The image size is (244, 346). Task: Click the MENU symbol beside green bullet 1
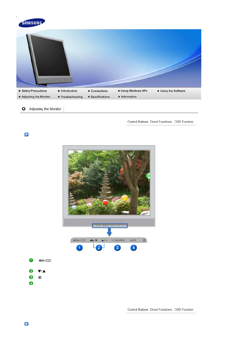(45, 260)
